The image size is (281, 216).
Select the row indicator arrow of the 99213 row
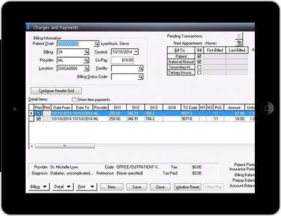pyautogui.click(x=32, y=113)
